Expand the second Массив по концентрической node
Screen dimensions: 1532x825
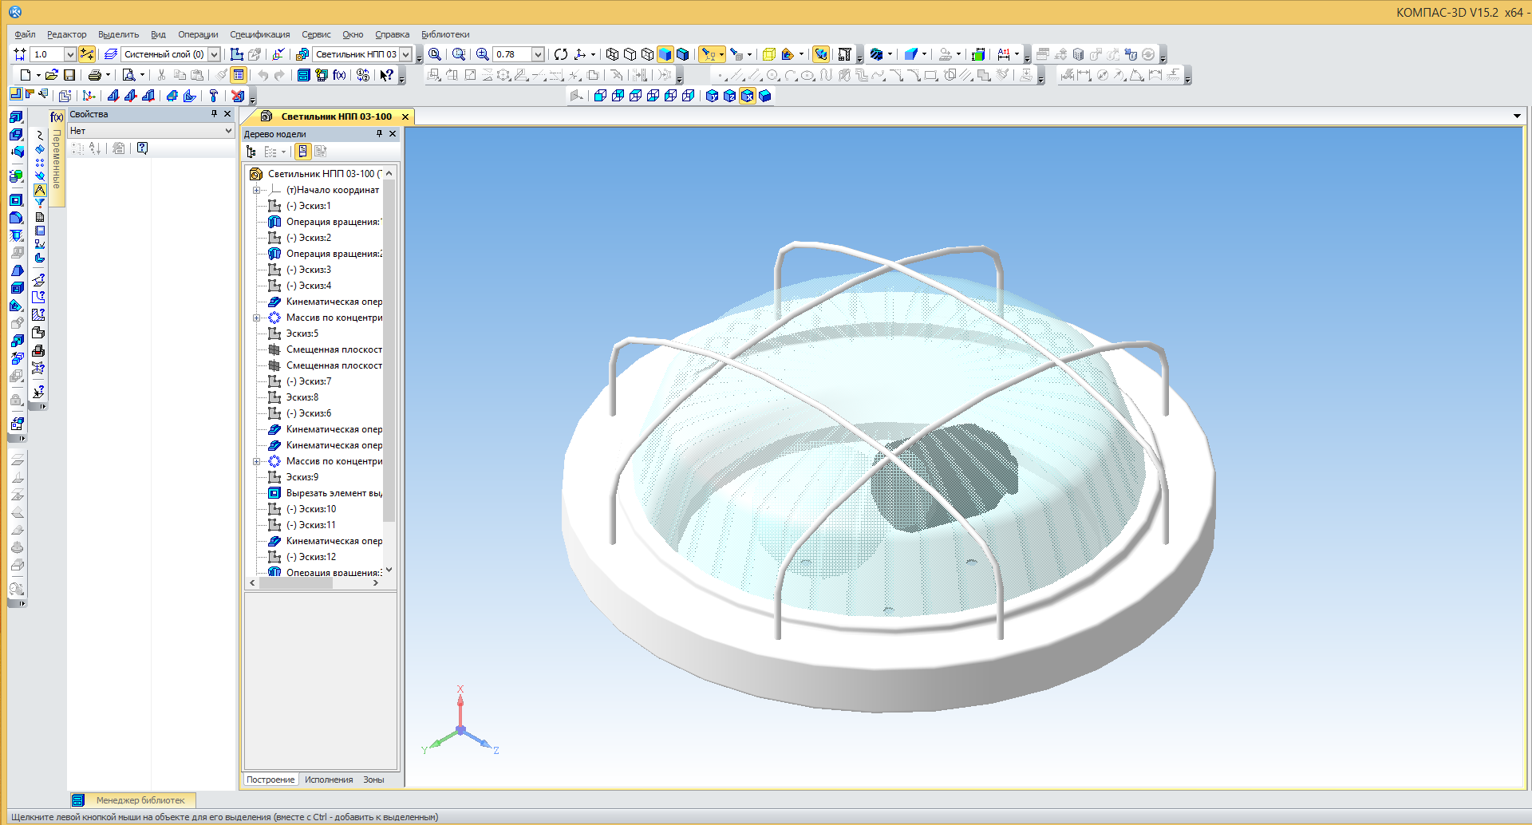(256, 461)
